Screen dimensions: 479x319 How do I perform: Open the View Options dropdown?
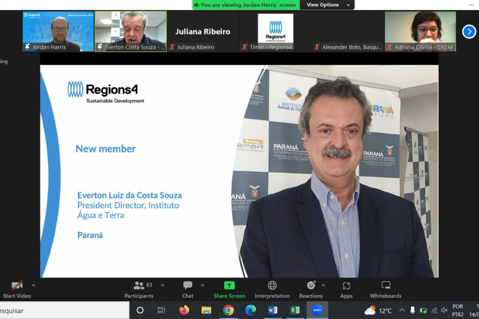click(328, 5)
